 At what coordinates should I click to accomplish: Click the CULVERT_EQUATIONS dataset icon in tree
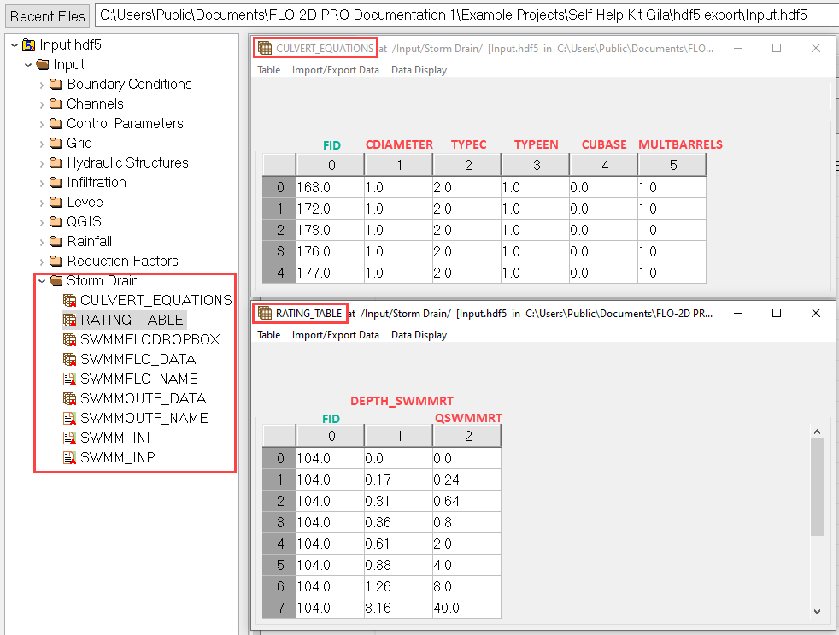tap(70, 300)
